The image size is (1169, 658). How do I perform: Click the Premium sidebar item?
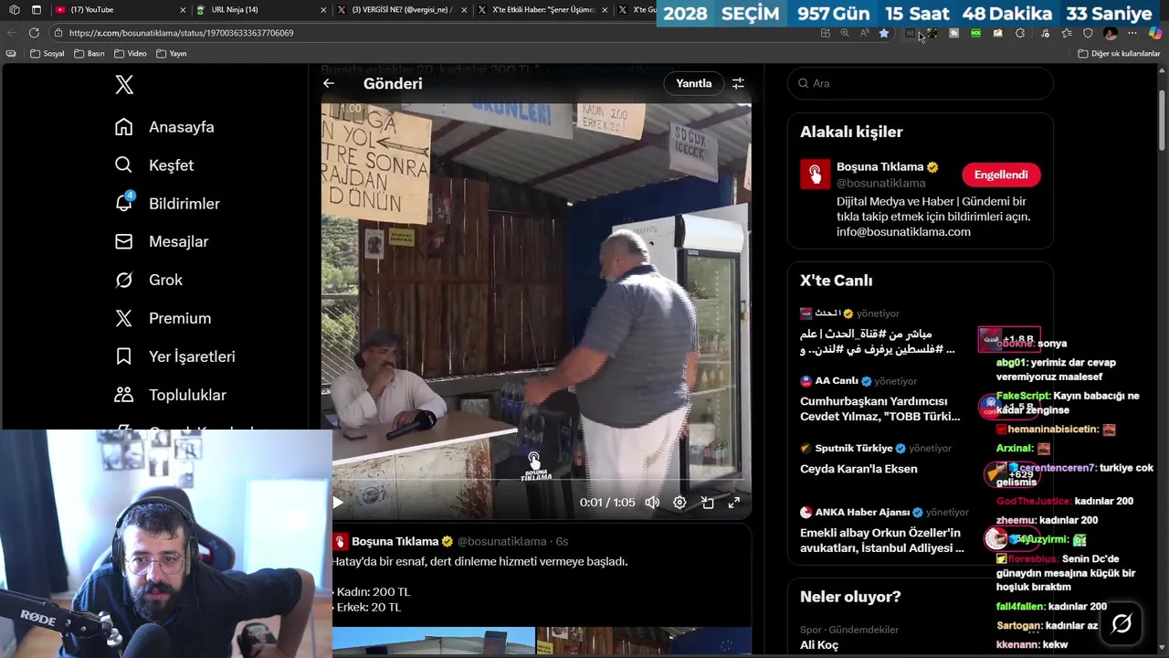tap(162, 319)
